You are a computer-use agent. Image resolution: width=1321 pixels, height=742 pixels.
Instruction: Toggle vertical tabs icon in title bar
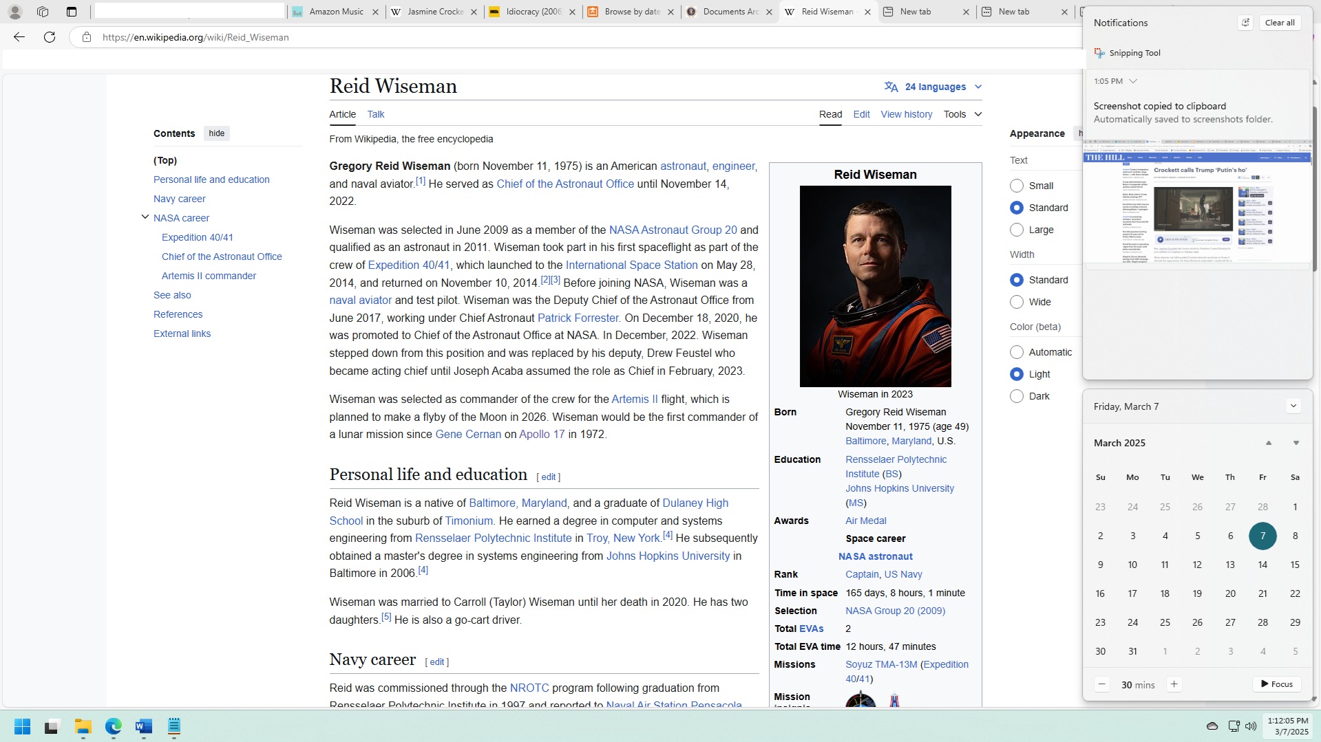[72, 12]
